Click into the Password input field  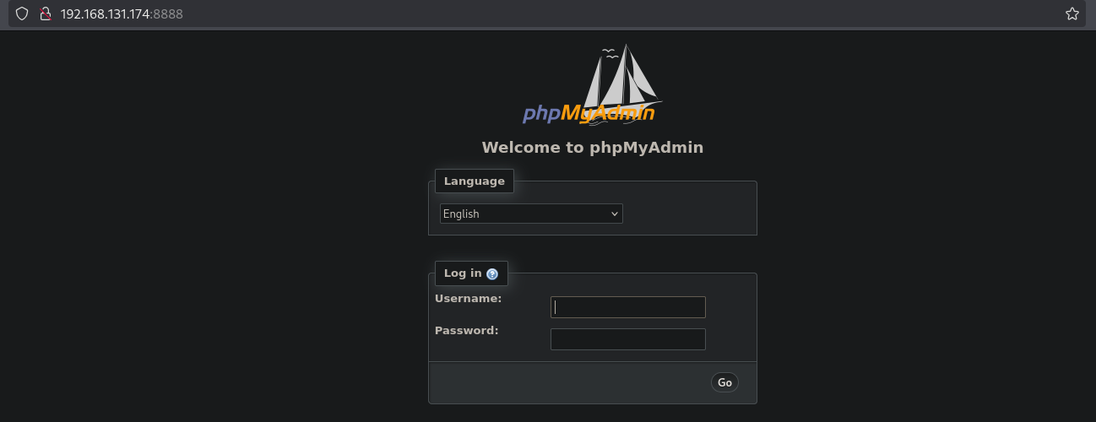pyautogui.click(x=627, y=339)
